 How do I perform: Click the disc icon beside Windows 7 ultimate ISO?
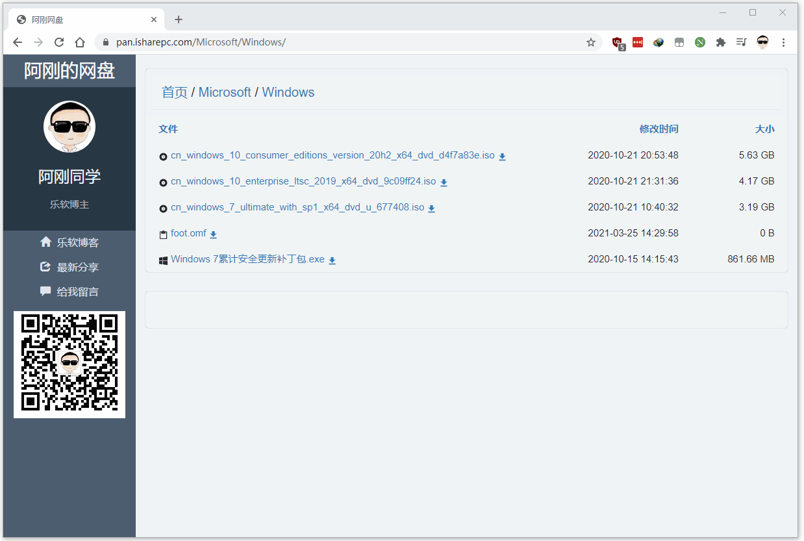[163, 208]
